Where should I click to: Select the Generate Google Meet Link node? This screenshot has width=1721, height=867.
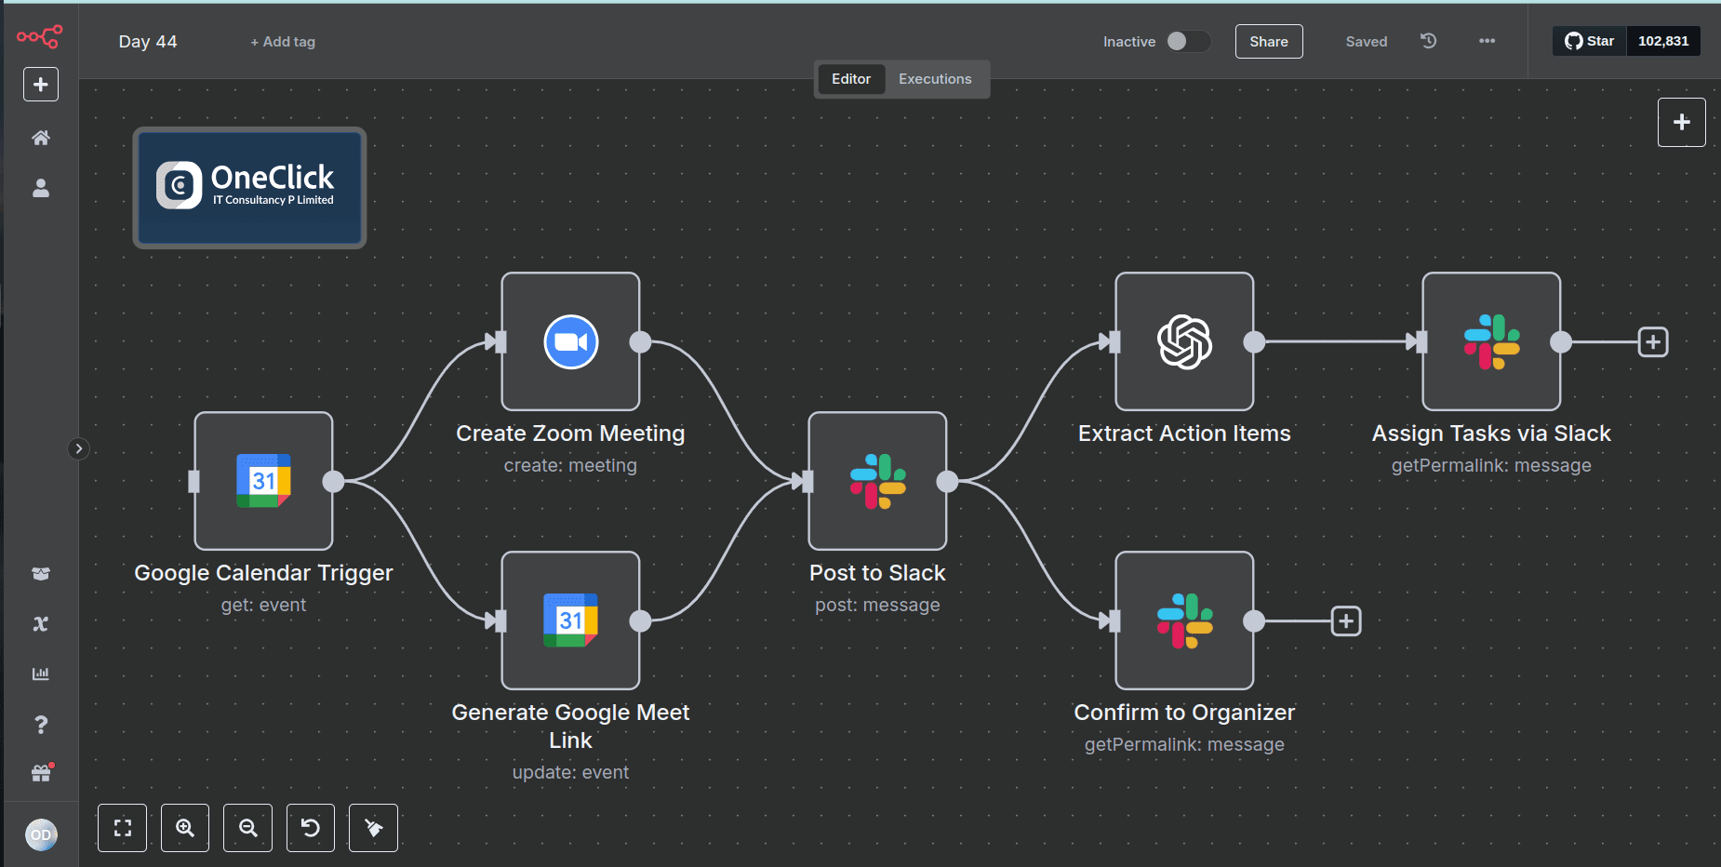coord(570,620)
